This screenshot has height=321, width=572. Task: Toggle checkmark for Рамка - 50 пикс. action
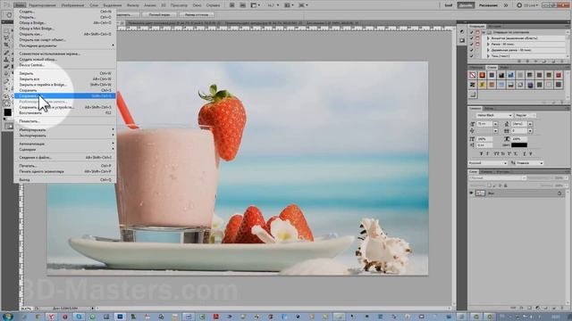click(x=471, y=44)
